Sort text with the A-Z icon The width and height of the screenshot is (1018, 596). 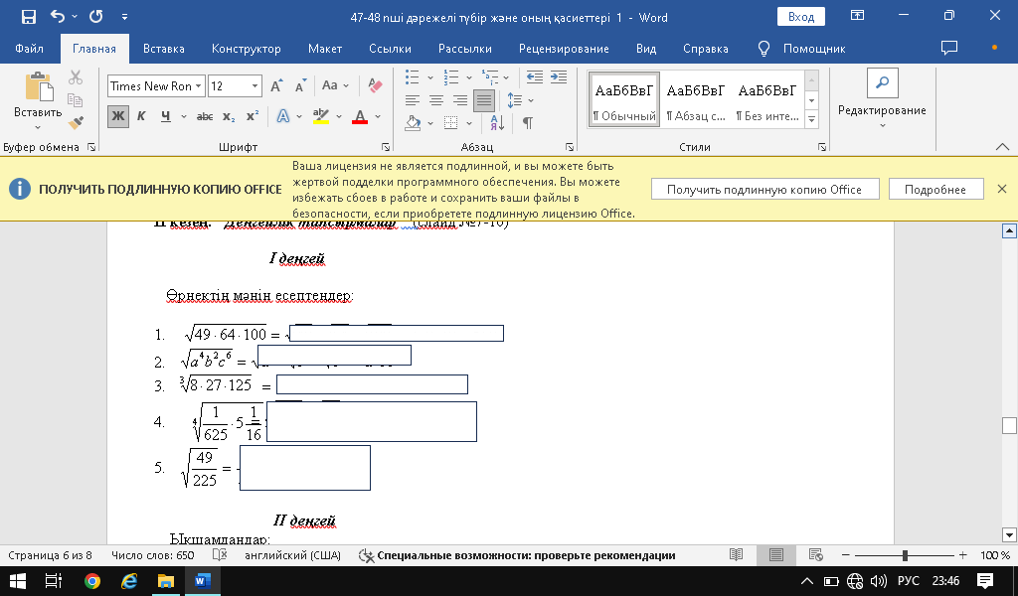click(497, 122)
